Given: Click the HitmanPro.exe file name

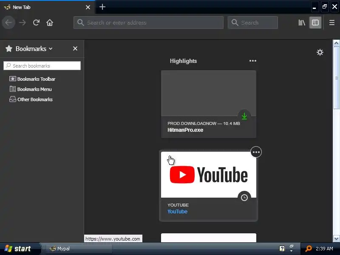Looking at the screenshot, I should 185,130.
